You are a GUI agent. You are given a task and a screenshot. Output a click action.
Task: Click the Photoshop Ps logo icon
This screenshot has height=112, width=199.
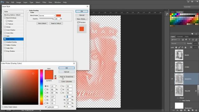[2, 2]
